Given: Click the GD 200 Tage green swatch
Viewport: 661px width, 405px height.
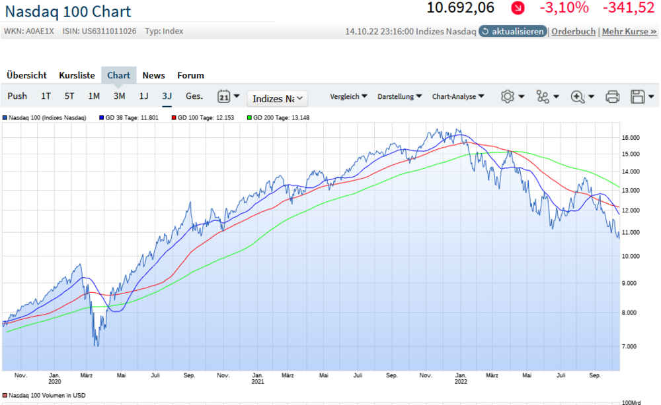Looking at the screenshot, I should point(249,118).
